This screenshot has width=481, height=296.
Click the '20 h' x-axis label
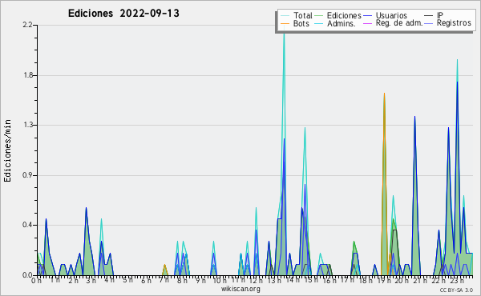tap(401, 281)
